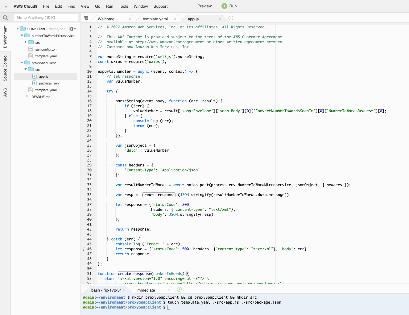The image size is (409, 315).
Task: Click the green Run play icon
Action: point(224,6)
